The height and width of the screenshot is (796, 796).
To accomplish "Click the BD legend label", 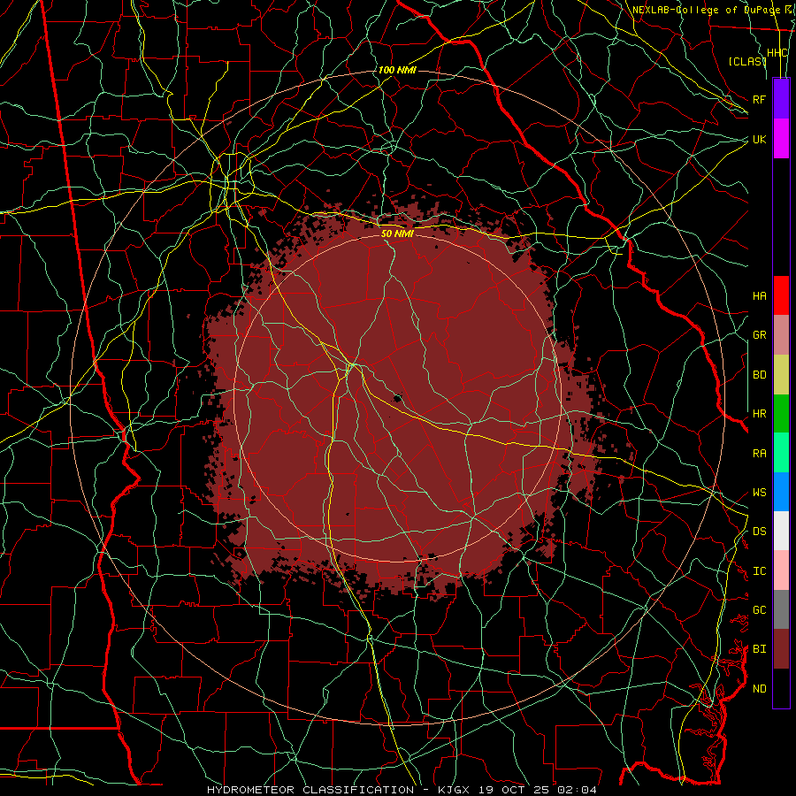I will click(x=760, y=375).
